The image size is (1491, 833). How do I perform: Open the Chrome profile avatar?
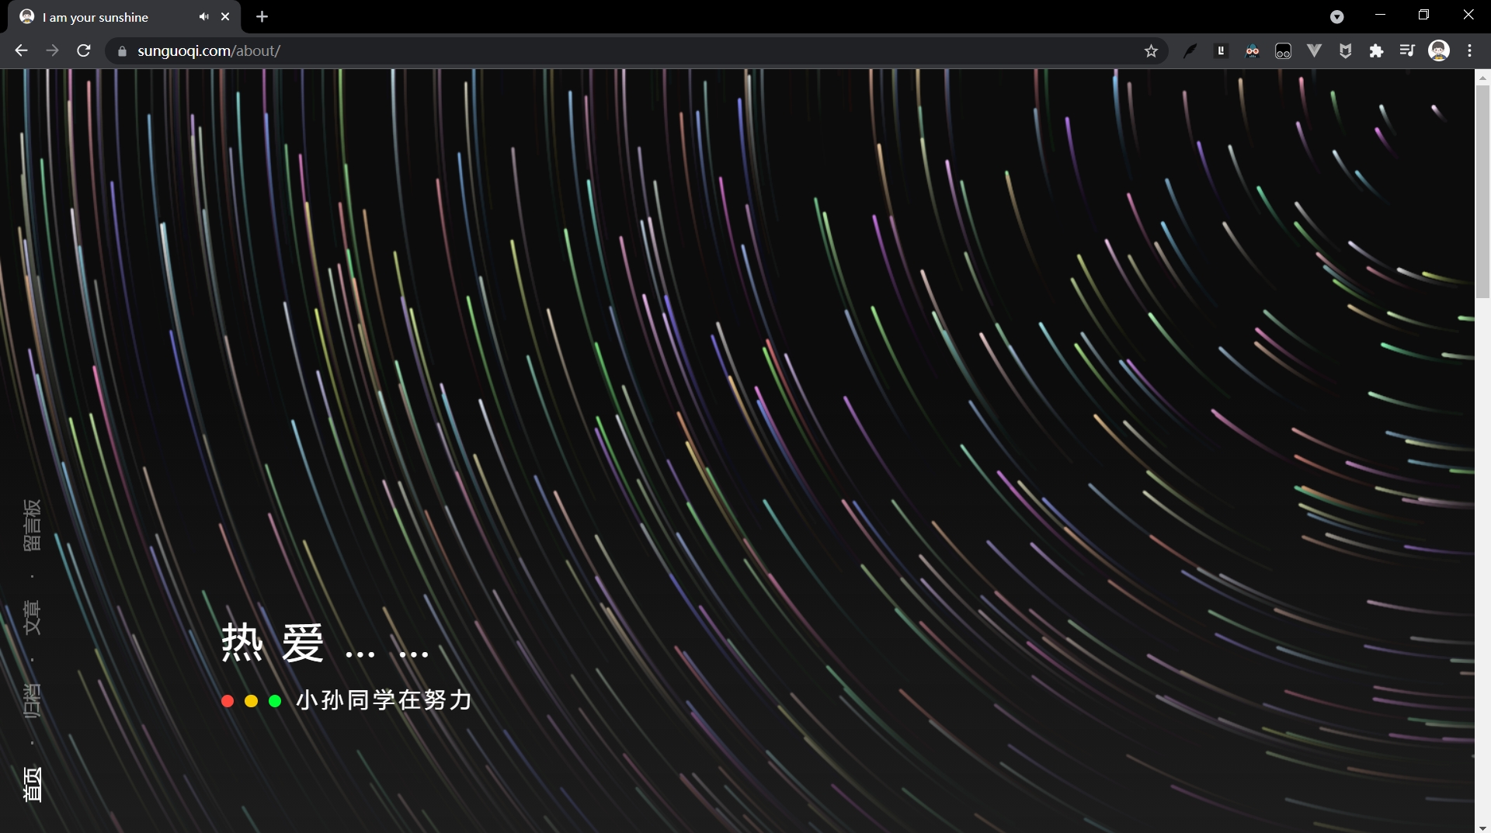click(x=1439, y=51)
